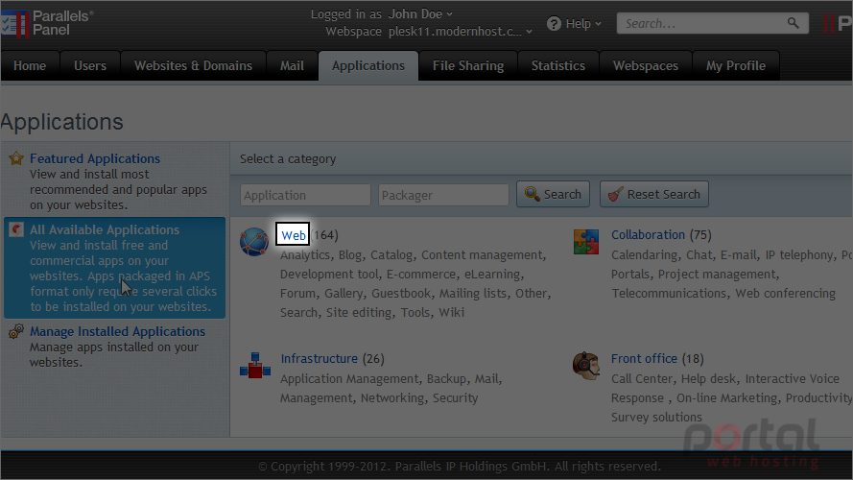The width and height of the screenshot is (853, 480).
Task: Click the Front office headset icon
Action: tap(586, 365)
